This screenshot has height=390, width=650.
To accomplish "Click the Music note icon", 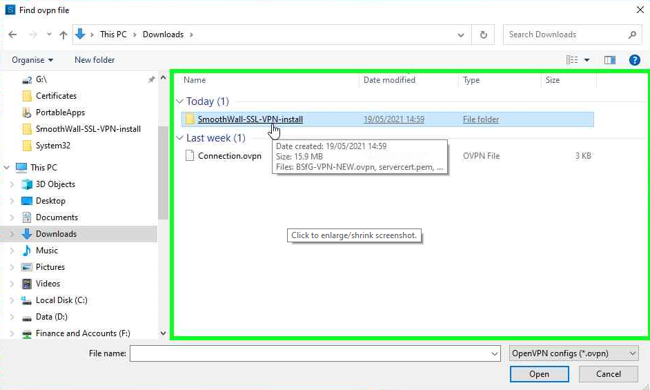I will [27, 251].
